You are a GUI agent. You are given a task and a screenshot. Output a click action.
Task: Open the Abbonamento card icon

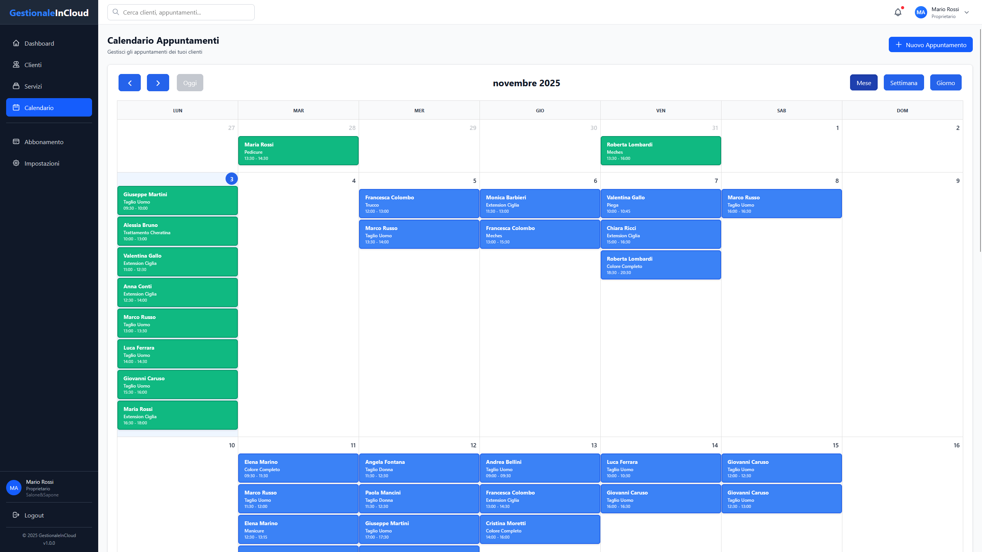click(x=16, y=141)
